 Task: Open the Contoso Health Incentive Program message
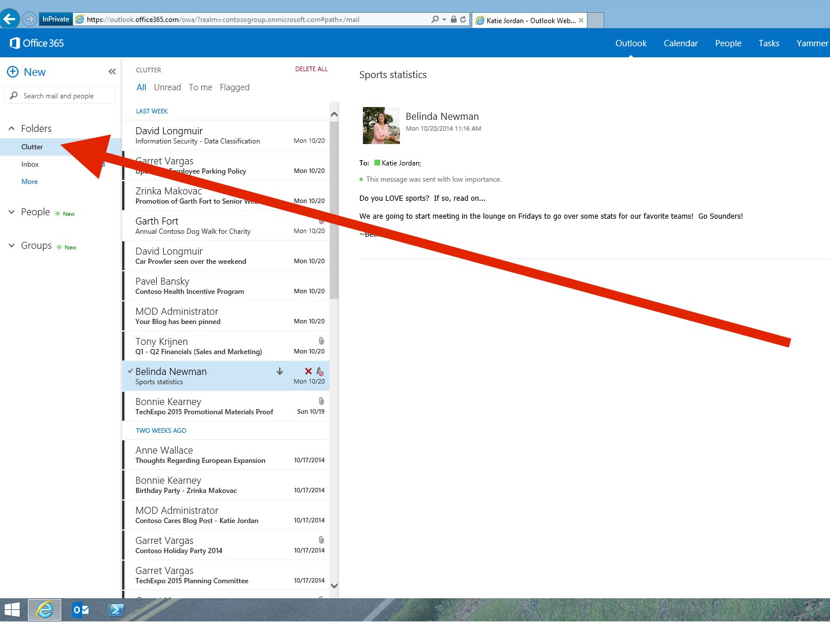(x=226, y=286)
